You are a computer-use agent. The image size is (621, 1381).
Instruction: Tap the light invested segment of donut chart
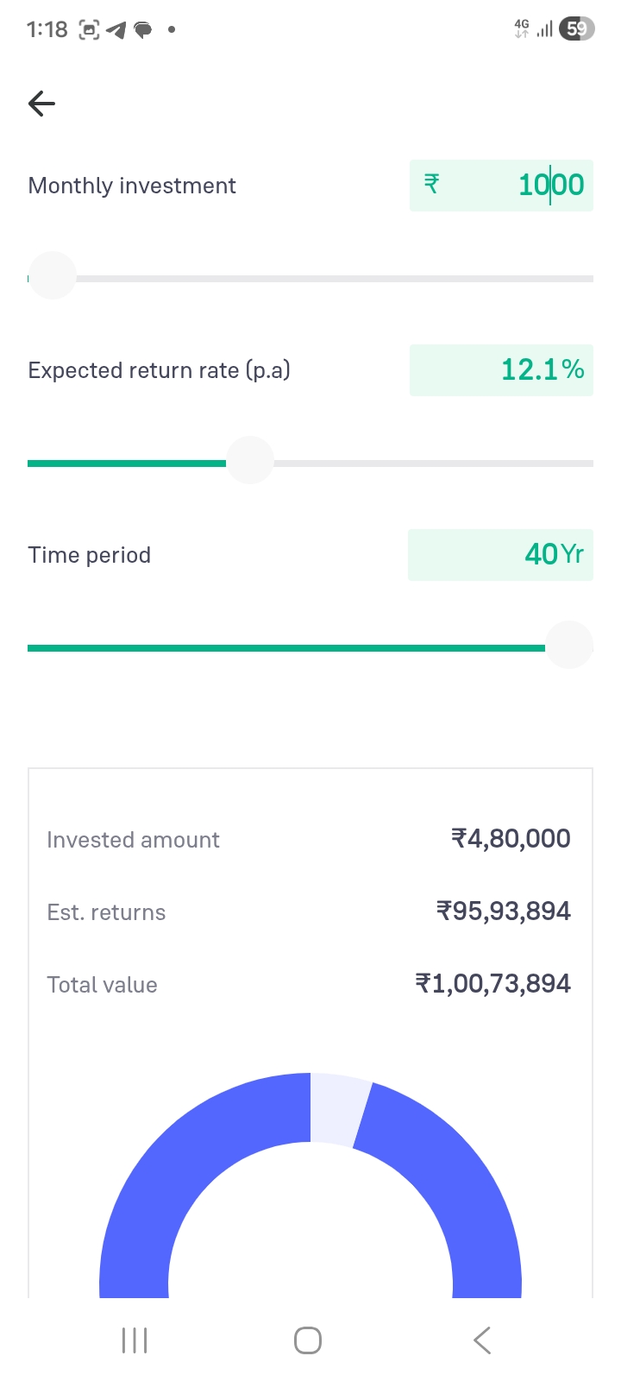pos(338,1108)
